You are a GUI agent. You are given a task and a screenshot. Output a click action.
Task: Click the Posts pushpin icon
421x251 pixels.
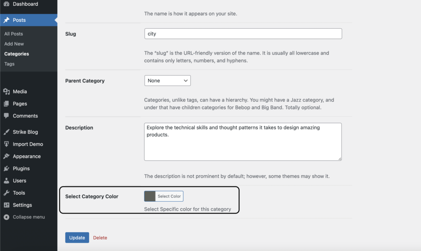point(6,20)
